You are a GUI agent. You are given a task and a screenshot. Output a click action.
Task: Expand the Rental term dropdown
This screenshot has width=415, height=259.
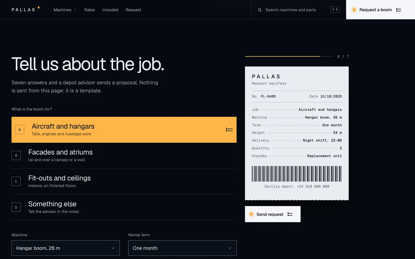click(x=182, y=248)
